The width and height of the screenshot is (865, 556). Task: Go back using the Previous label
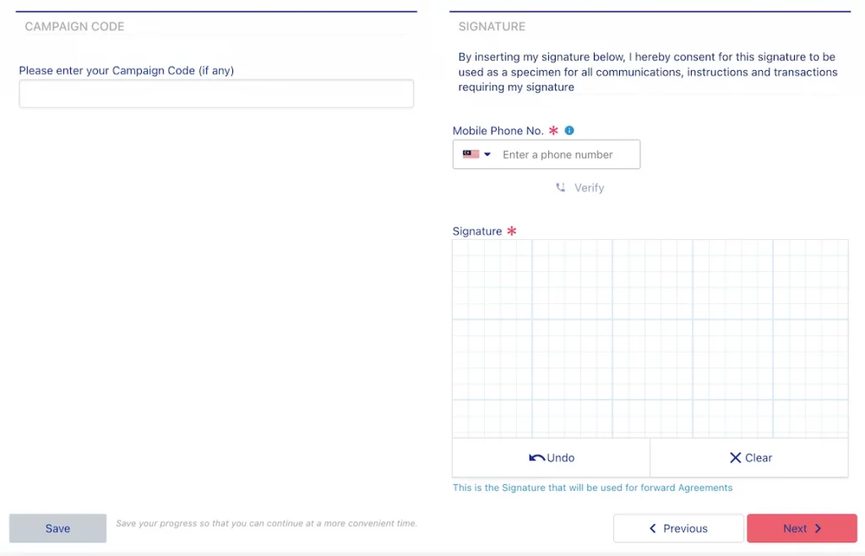tap(685, 528)
